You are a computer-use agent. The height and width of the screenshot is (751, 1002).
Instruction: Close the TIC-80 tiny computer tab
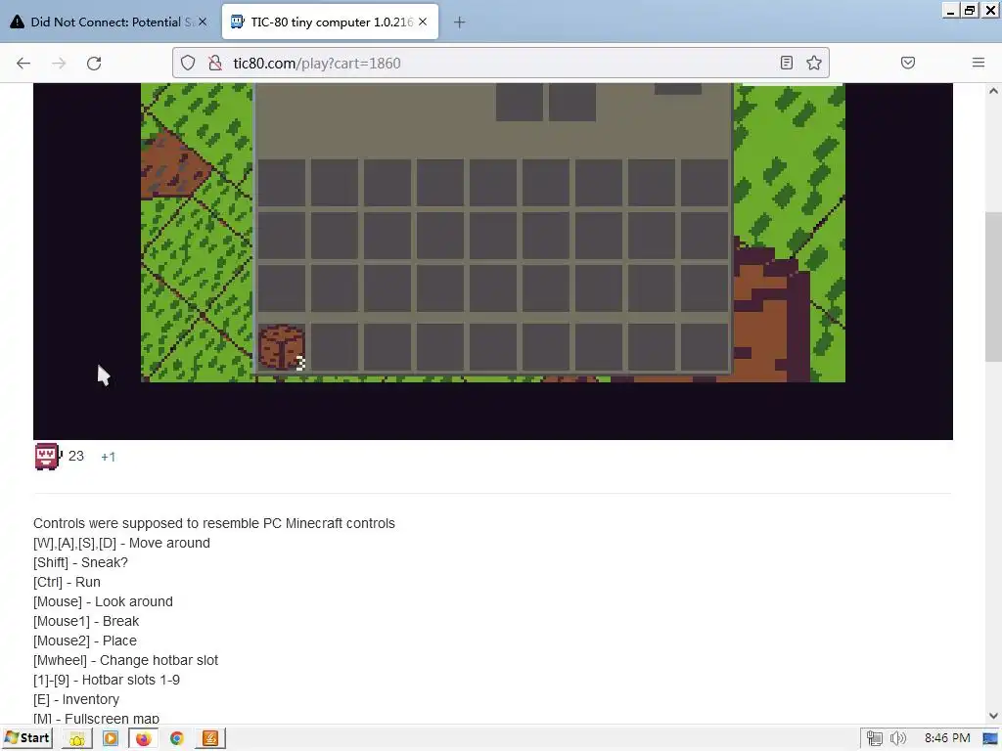click(423, 22)
